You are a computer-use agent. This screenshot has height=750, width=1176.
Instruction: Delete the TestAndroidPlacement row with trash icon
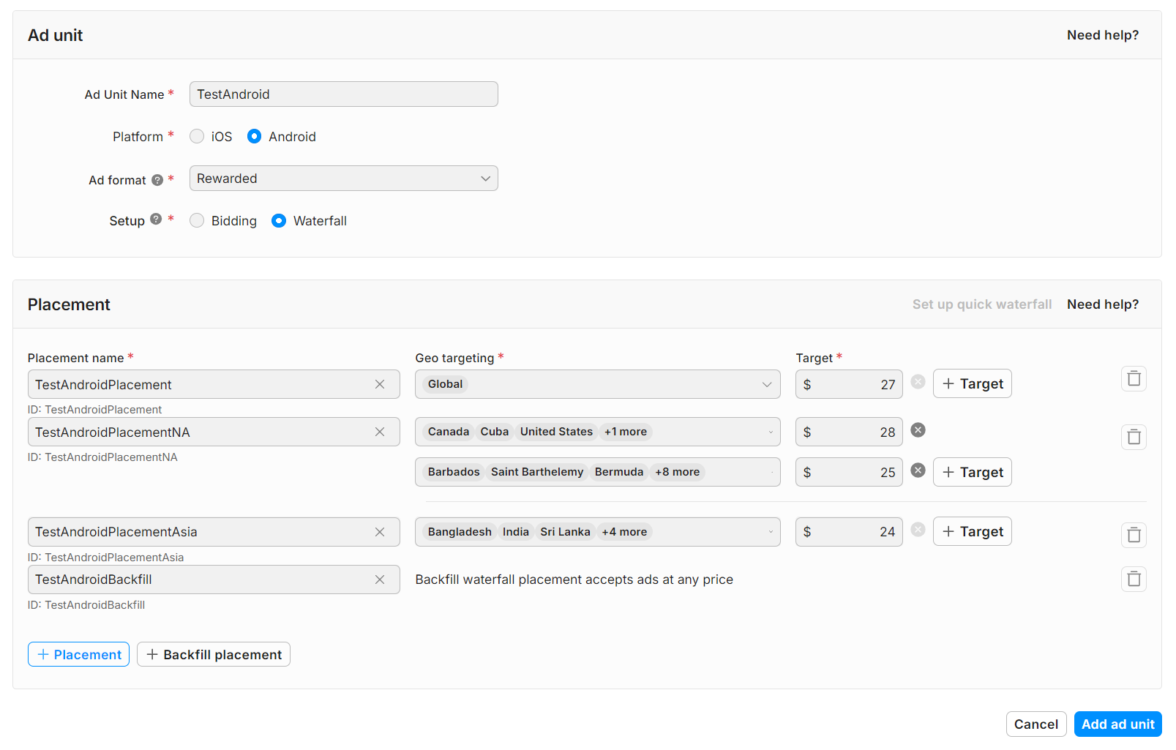click(1134, 379)
